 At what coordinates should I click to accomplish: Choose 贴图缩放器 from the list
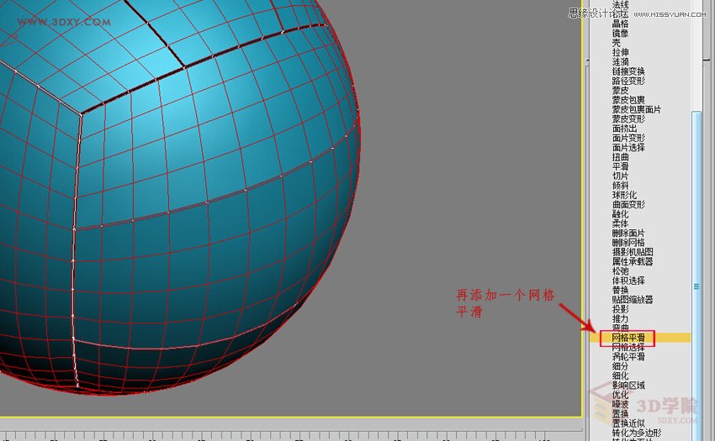point(632,299)
